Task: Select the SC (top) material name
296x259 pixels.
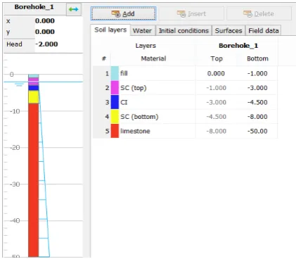Action: 134,88
